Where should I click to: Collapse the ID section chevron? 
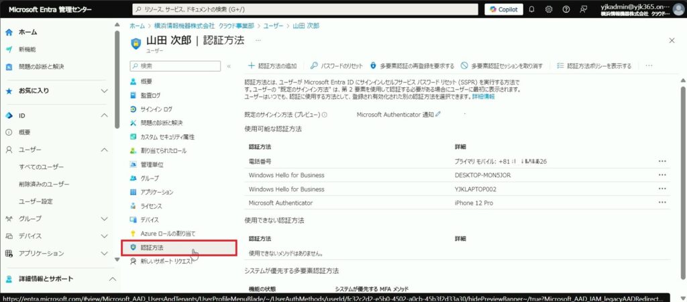coord(104,115)
